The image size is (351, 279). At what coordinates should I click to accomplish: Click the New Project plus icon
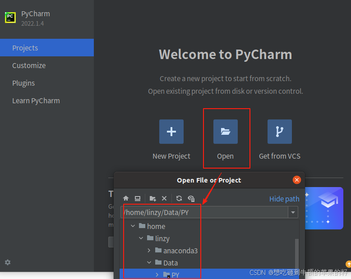coord(171,132)
